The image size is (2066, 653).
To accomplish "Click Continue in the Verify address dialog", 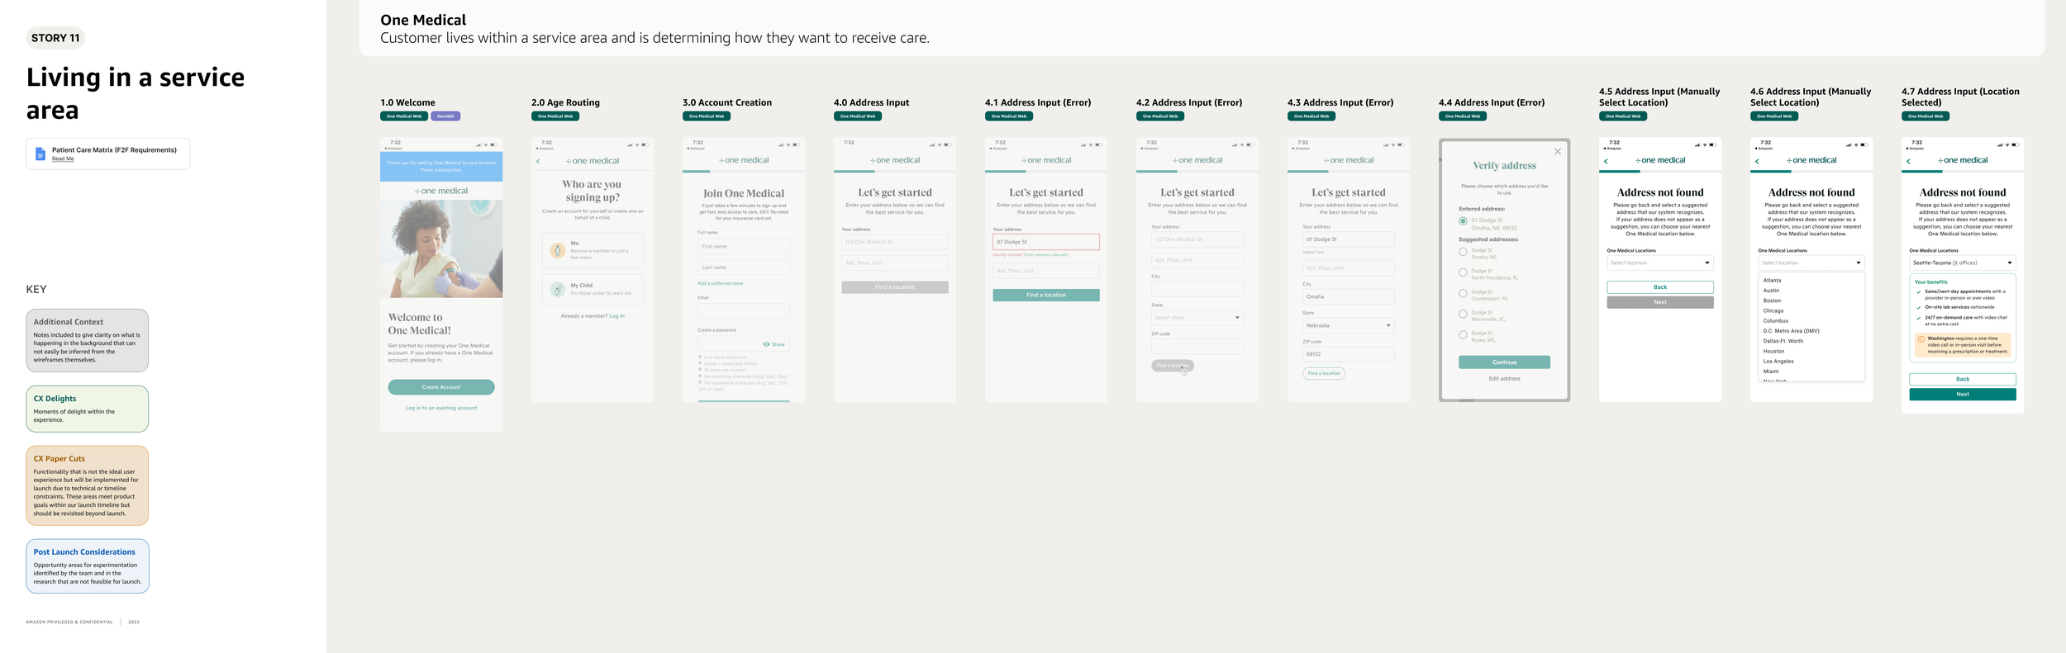I will pyautogui.click(x=1504, y=362).
